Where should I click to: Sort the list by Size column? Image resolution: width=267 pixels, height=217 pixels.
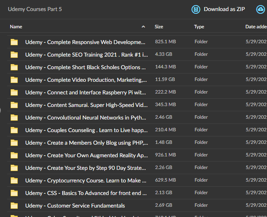(x=159, y=27)
